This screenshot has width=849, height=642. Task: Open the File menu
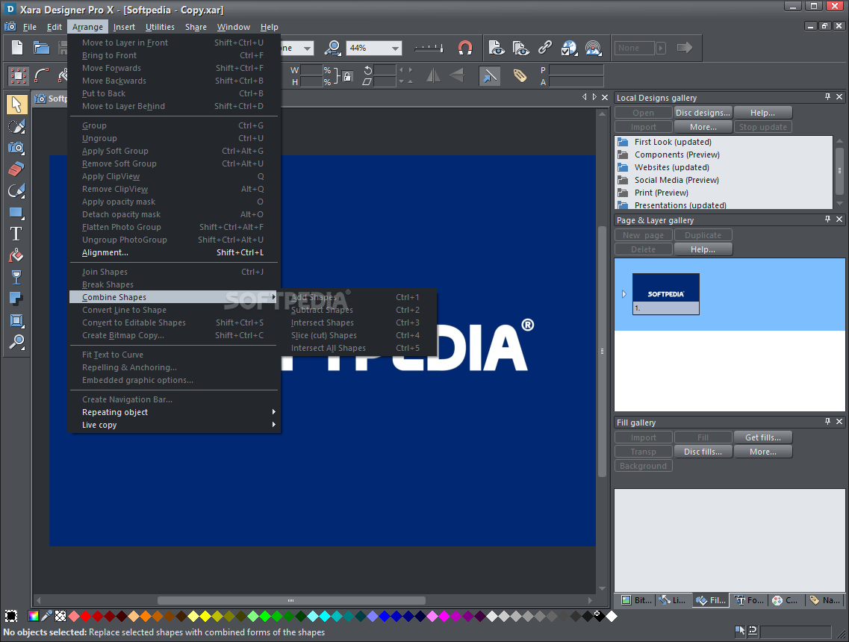[x=29, y=27]
